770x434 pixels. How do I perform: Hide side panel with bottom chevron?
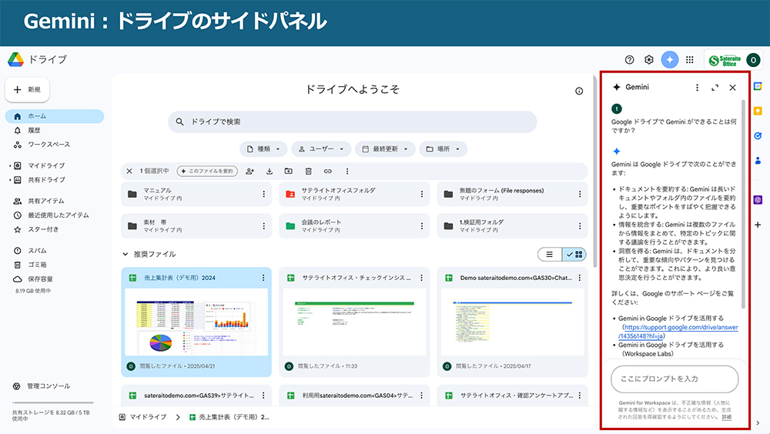coord(758,422)
